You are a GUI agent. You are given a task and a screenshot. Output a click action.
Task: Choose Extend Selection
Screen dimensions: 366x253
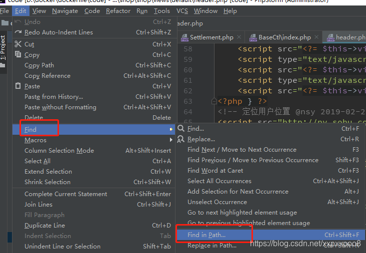click(x=93, y=172)
